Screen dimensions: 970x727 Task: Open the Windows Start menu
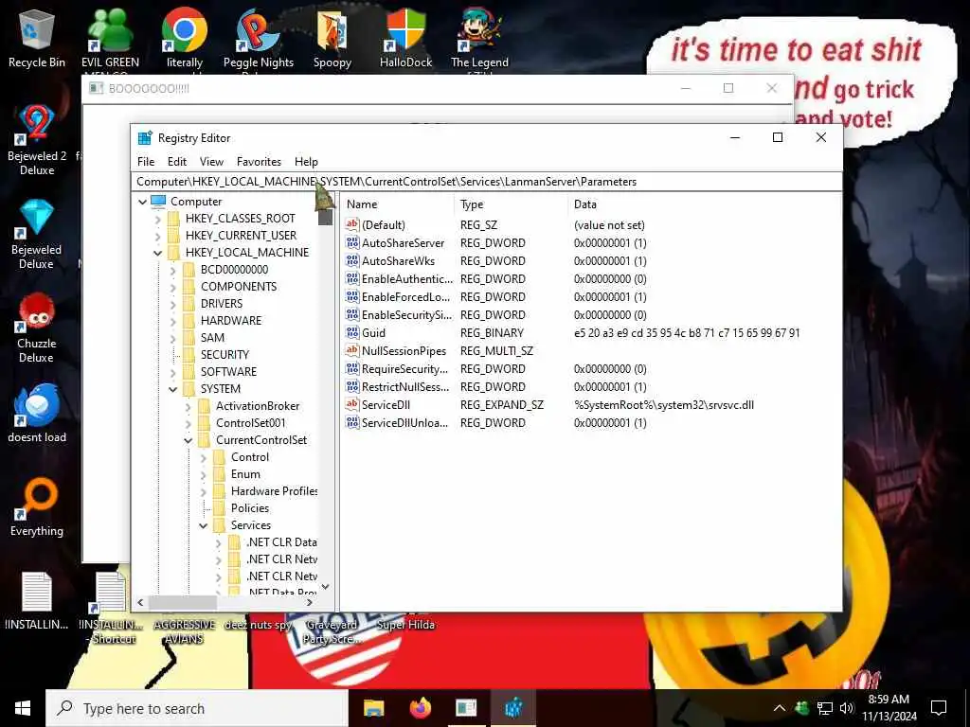[x=23, y=708]
